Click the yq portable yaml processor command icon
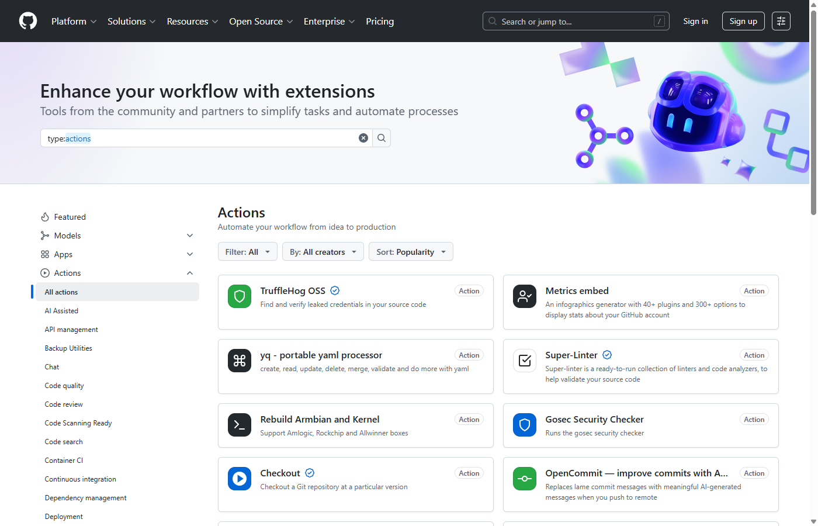818x526 pixels. click(x=239, y=361)
